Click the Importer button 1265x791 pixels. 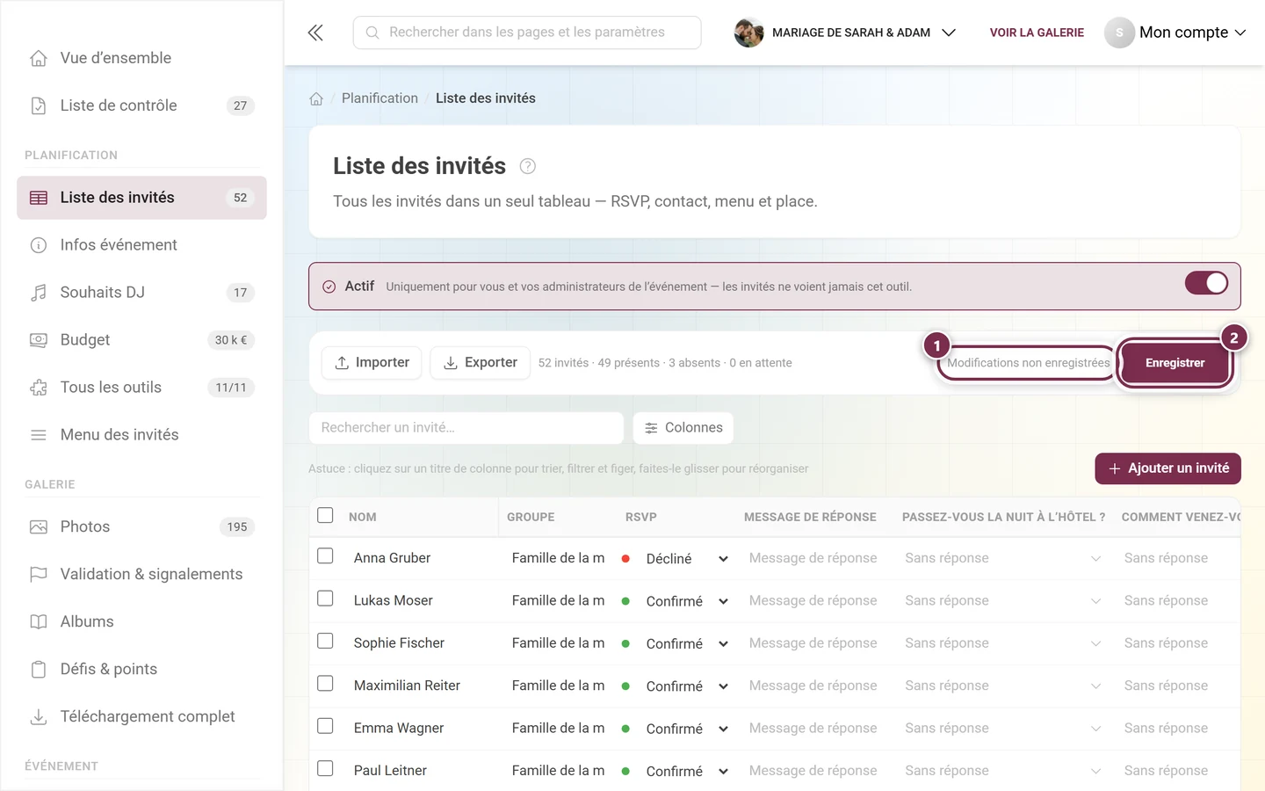coord(372,363)
